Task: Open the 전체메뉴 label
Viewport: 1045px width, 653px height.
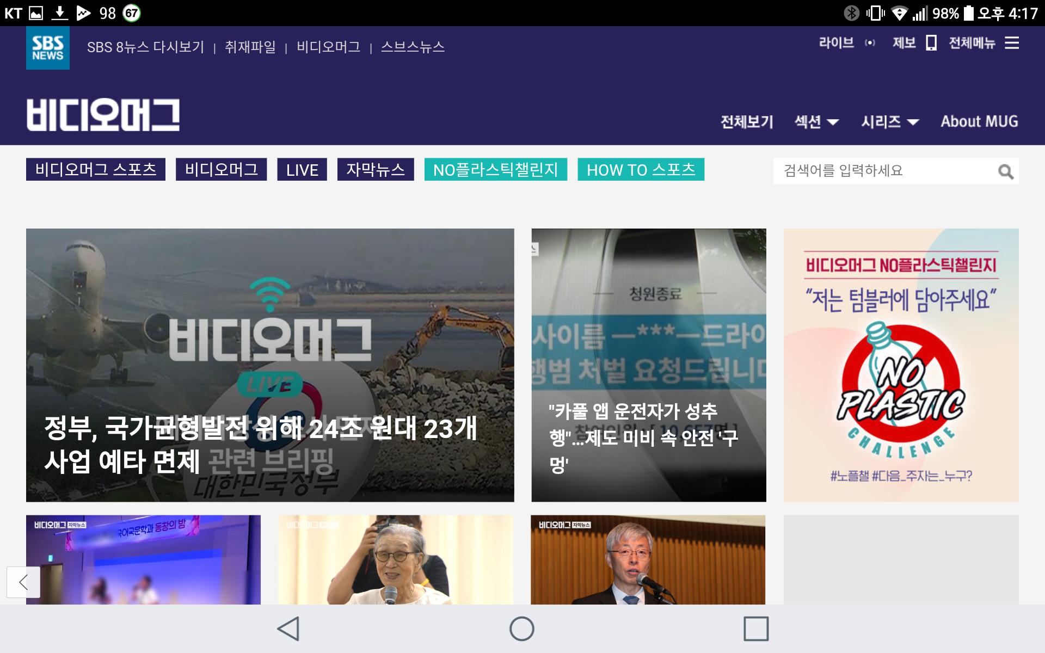Action: [x=972, y=43]
